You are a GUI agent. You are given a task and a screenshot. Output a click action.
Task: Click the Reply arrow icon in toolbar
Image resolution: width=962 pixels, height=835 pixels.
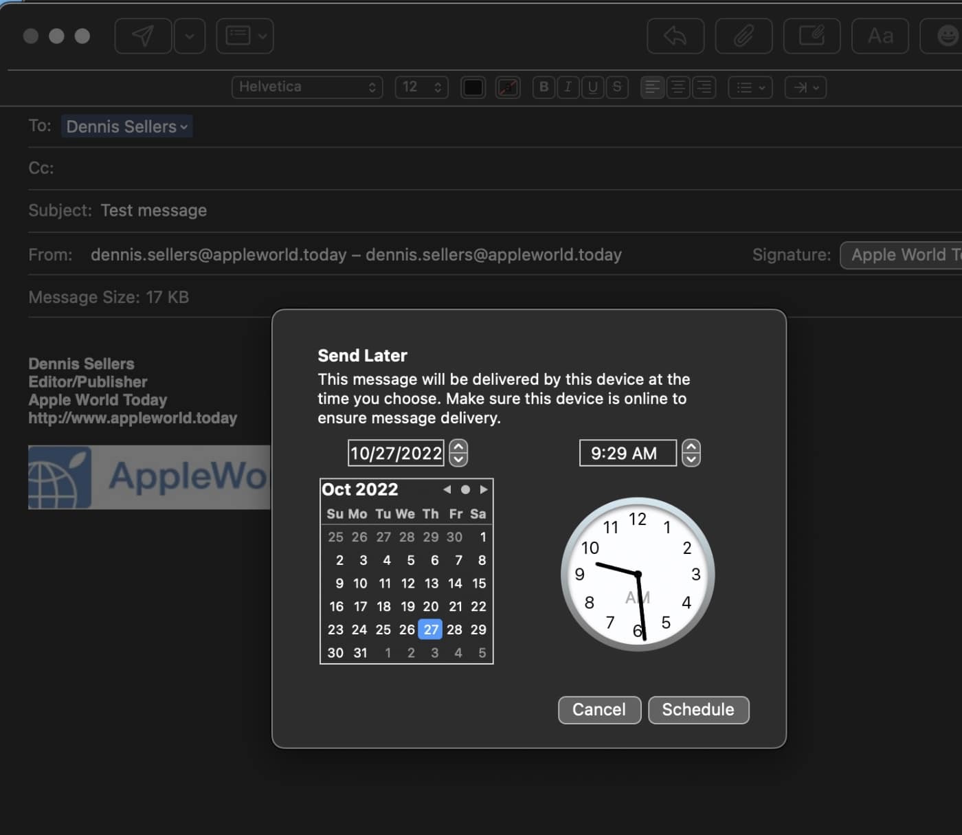(x=675, y=36)
